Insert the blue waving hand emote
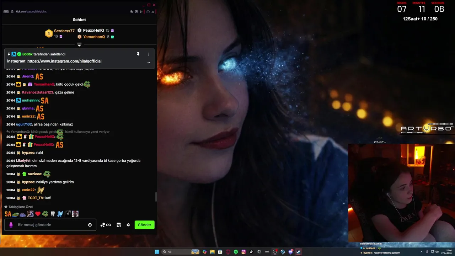This screenshot has height=256, width=455. coord(60,214)
